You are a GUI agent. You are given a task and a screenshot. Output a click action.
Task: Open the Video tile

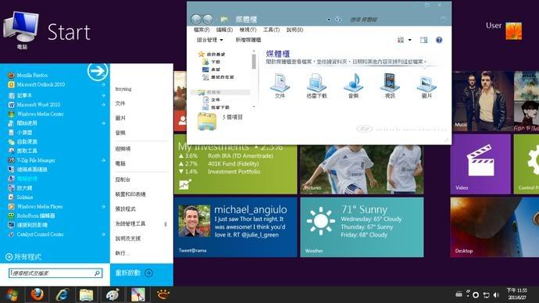tap(480, 164)
